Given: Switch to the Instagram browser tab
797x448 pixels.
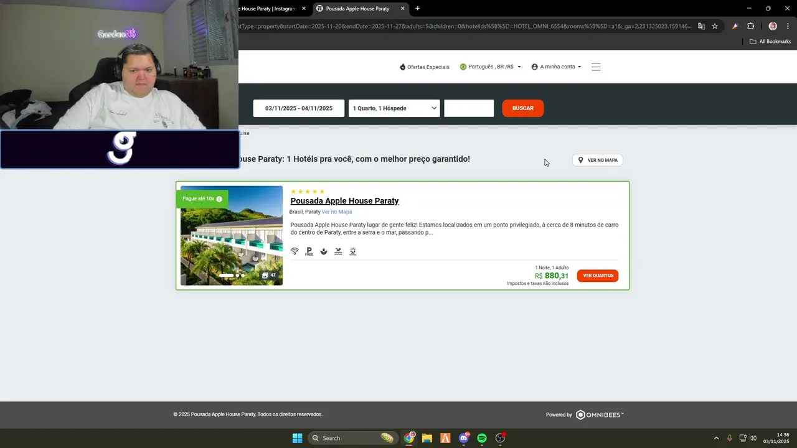Looking at the screenshot, I should pyautogui.click(x=268, y=9).
